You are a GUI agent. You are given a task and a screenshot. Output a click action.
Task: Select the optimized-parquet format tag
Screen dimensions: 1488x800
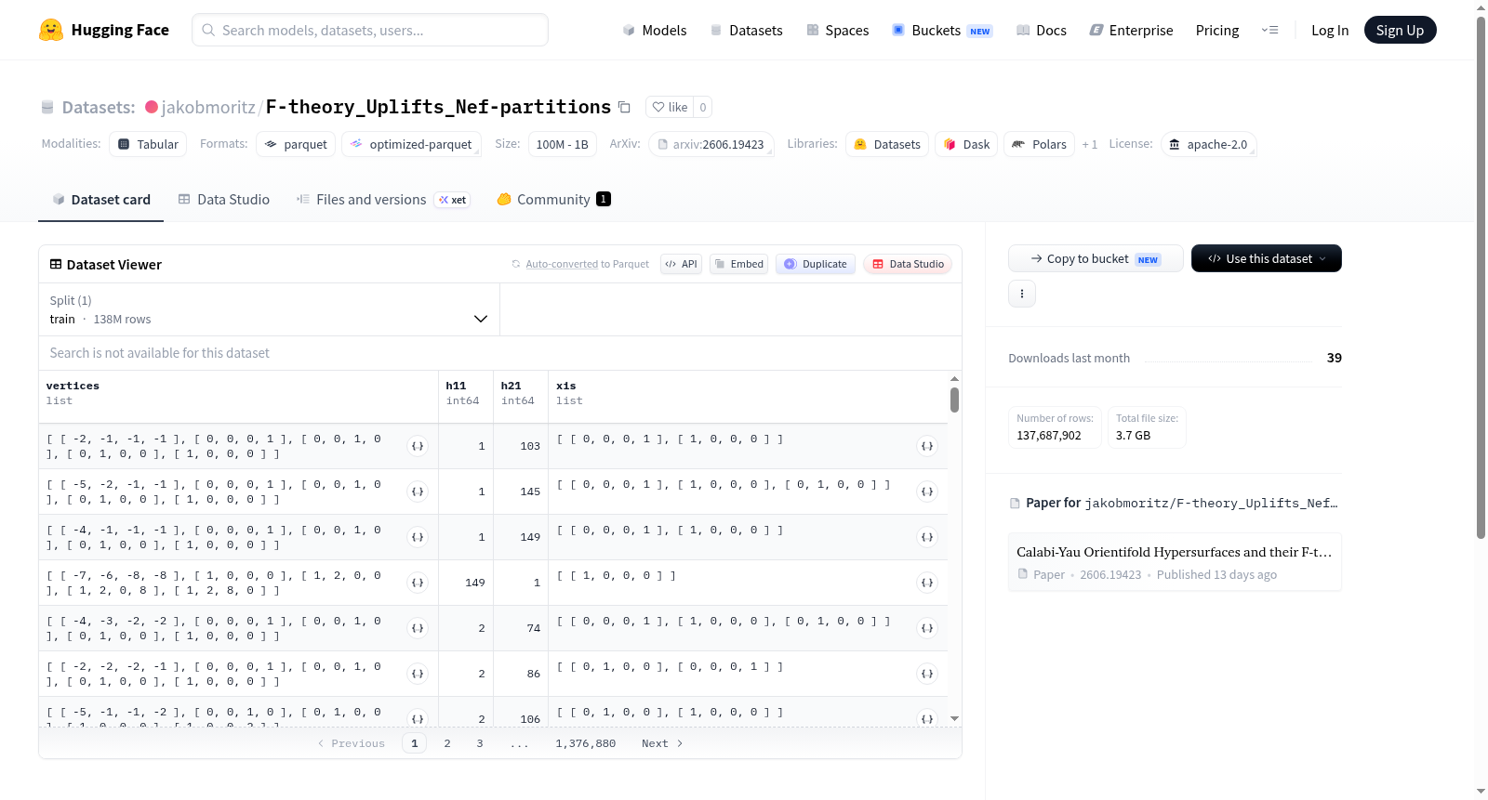click(x=411, y=144)
